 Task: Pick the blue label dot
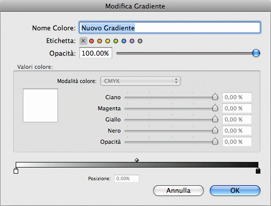click(x=124, y=41)
